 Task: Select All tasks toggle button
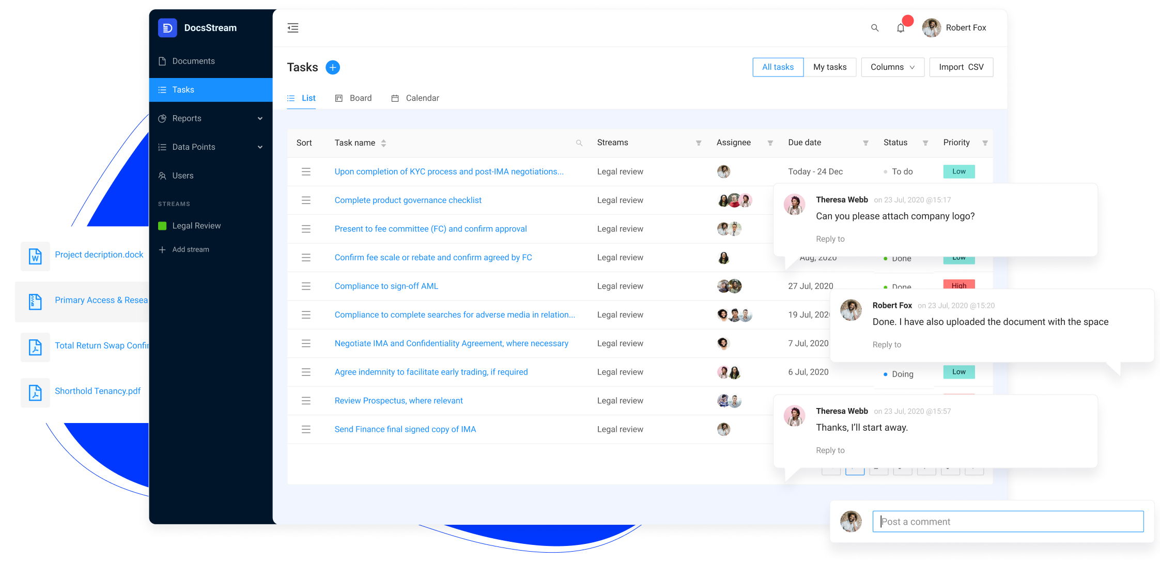[x=778, y=67]
